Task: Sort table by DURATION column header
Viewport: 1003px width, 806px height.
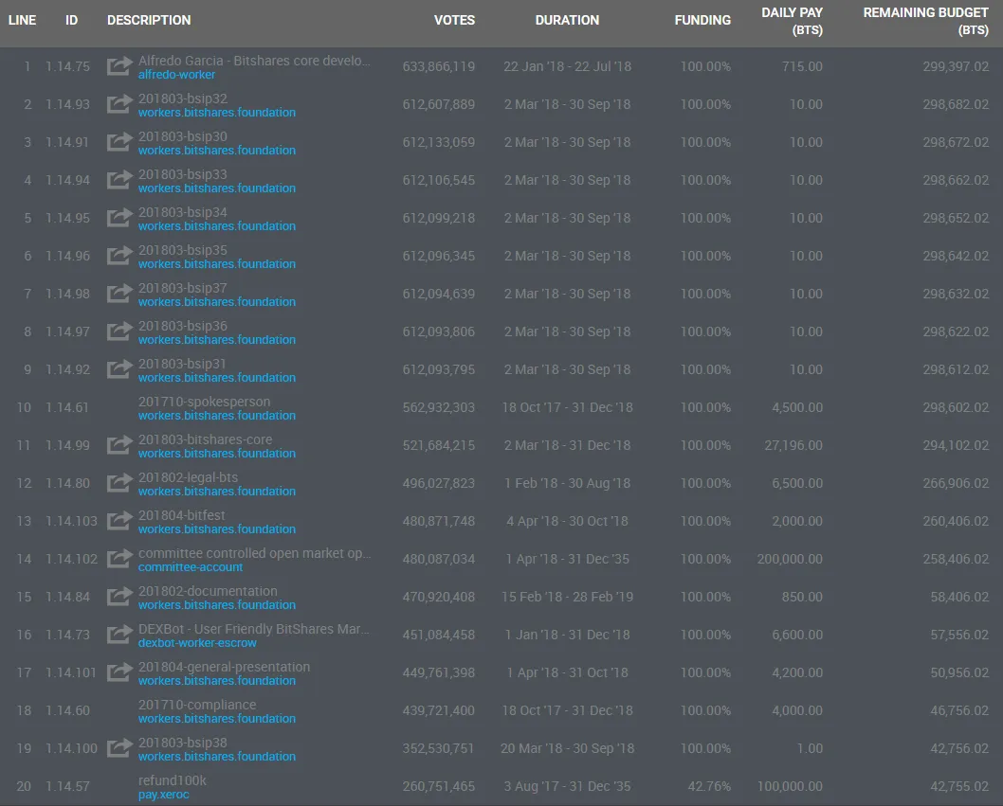Action: pyautogui.click(x=567, y=21)
